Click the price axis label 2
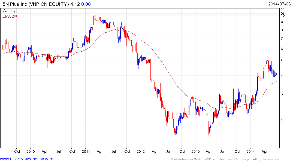Image resolution: width=293 pixels, height=163 pixels. (282, 121)
